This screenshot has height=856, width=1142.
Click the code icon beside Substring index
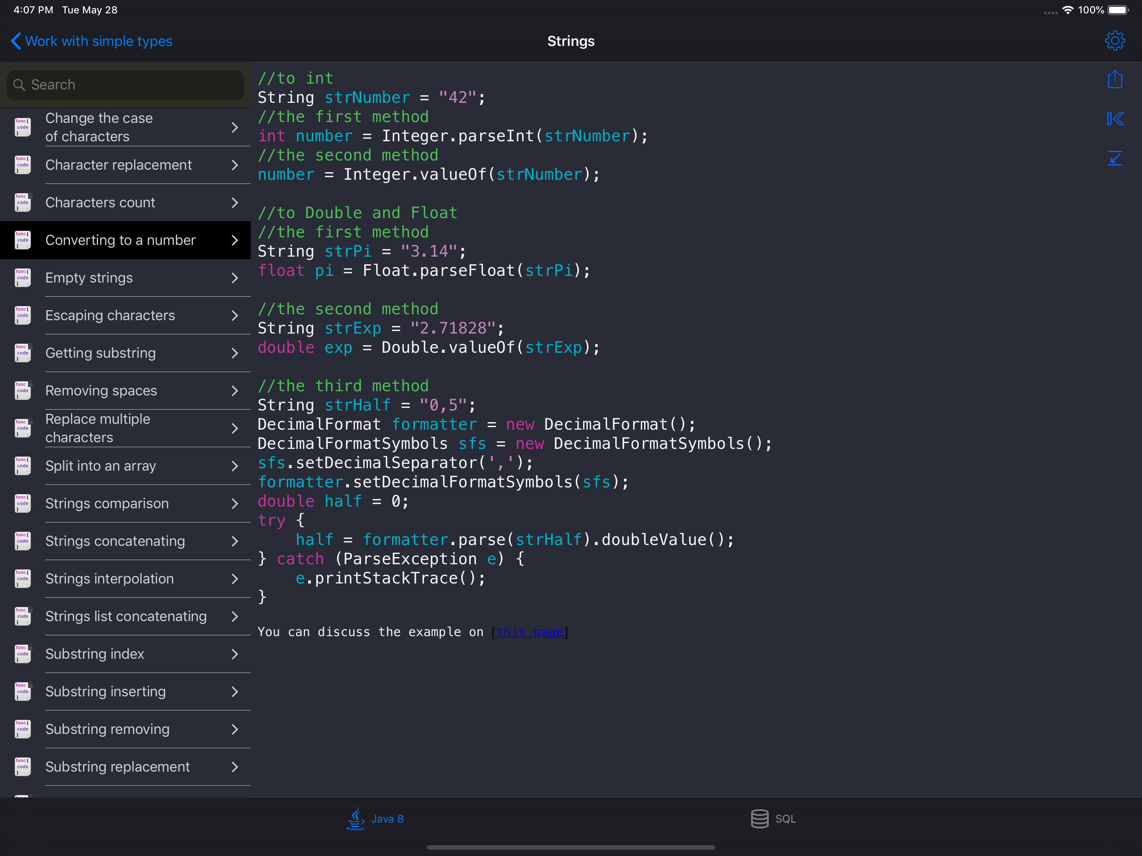coord(23,654)
